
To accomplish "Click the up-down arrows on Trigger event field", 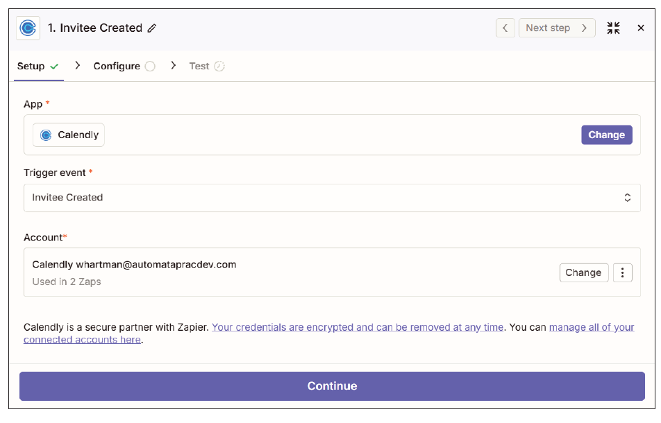I will coord(627,198).
